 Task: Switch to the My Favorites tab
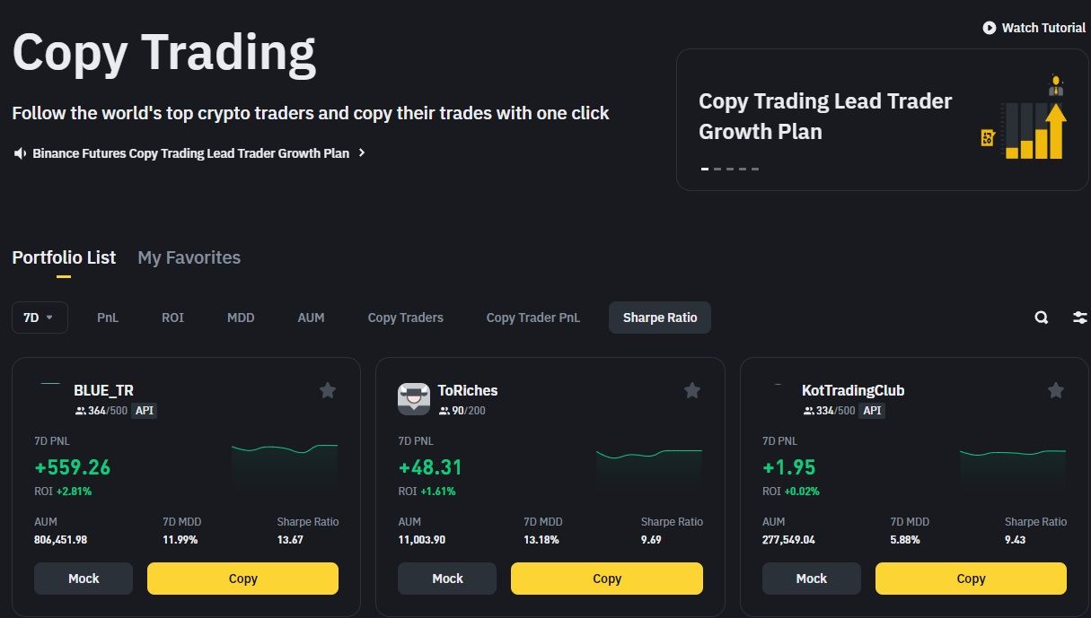pyautogui.click(x=189, y=258)
